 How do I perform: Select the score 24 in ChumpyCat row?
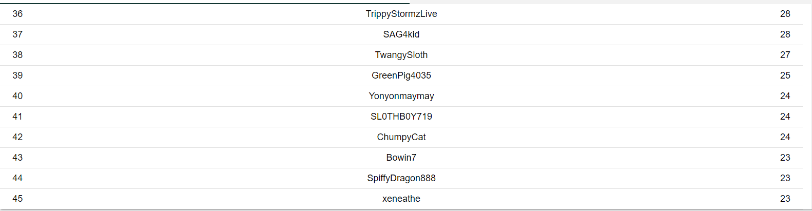coord(785,137)
